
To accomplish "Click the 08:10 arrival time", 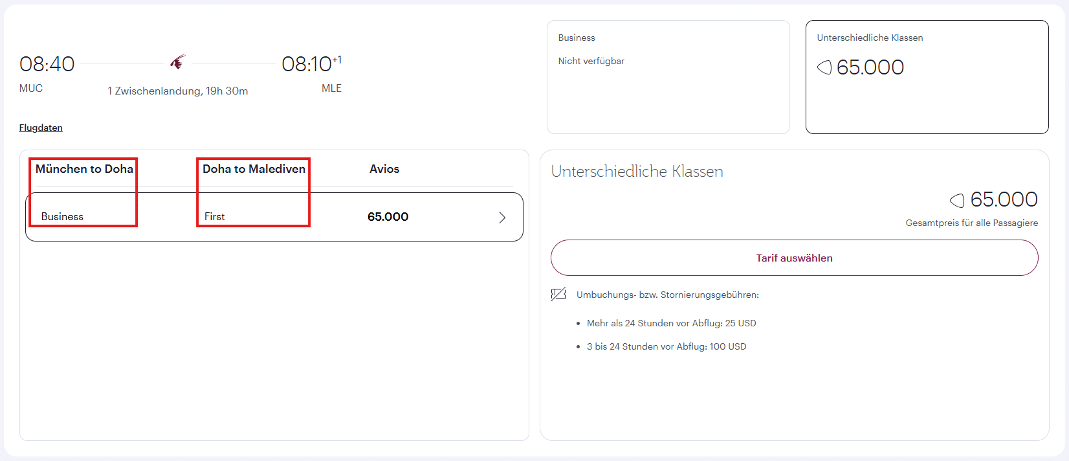I will tap(307, 64).
